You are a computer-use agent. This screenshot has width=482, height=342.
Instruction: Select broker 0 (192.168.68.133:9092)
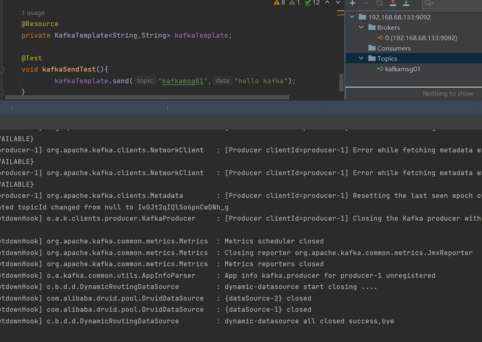[420, 38]
